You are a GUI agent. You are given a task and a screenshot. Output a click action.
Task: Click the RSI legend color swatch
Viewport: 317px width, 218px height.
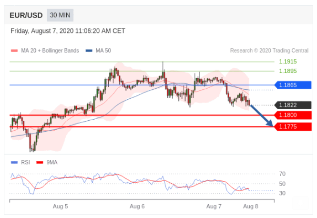[14, 162]
